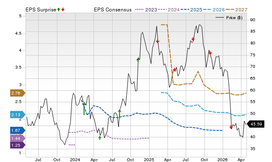272x162 pixels.
Task: Click the 2024 x-axis label
Action: (x=75, y=159)
